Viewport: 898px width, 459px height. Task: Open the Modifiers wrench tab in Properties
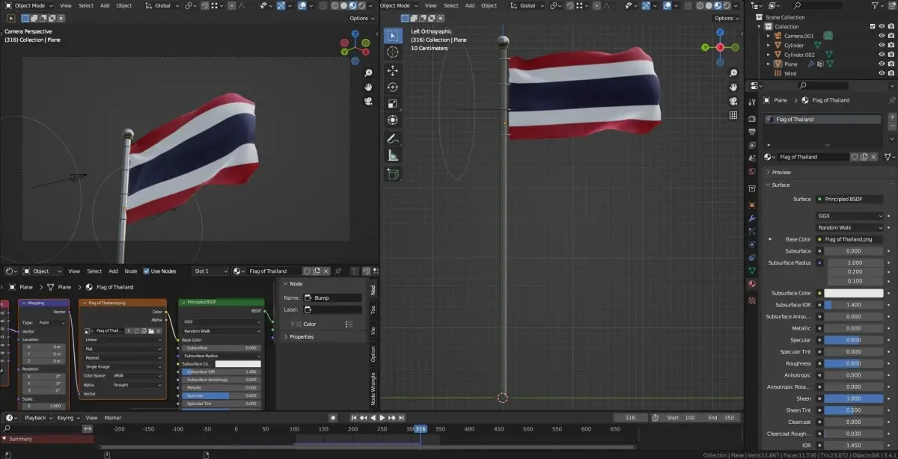pos(752,219)
